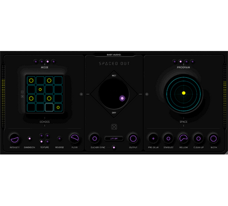Click the Filter knob
This screenshot has height=206, width=228.
point(75,139)
